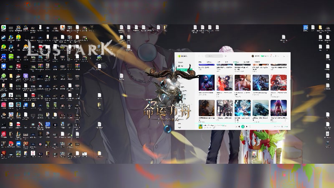Open the folder icon in the desktop's top-right corner
The height and width of the screenshot is (188, 334).
click(x=320, y=28)
